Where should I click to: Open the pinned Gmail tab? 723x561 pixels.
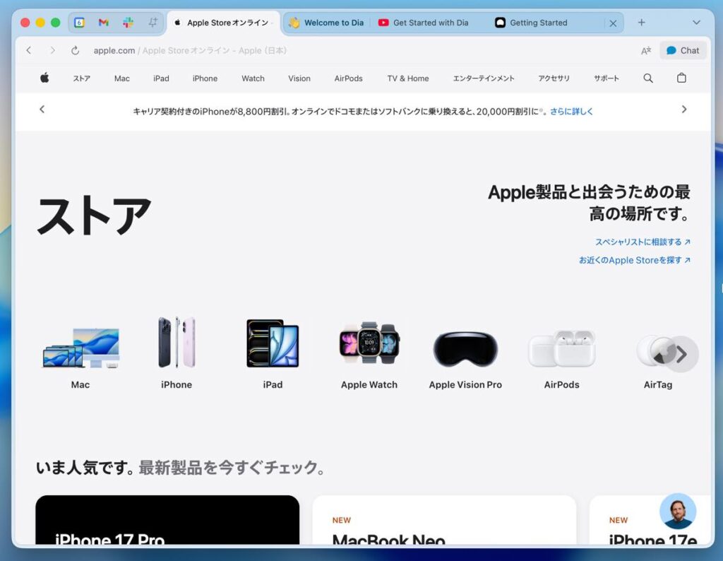(103, 23)
